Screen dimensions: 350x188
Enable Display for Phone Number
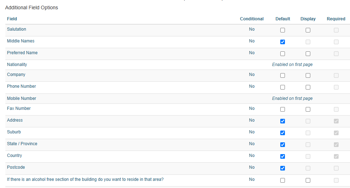[308, 87]
